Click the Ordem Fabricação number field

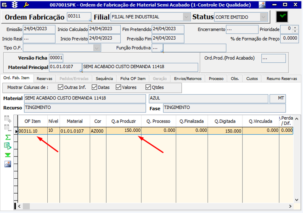[x=79, y=17]
